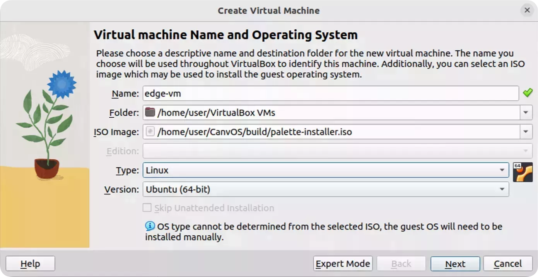538x277 pixels.
Task: Click the green checkmark beside the Name field
Action: pos(528,93)
